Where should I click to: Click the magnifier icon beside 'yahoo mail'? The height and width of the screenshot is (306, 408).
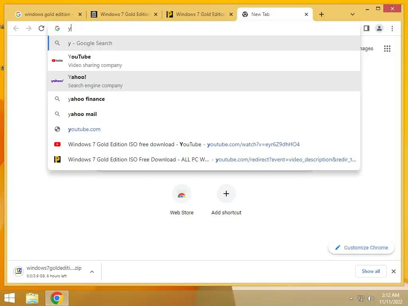tap(57, 114)
